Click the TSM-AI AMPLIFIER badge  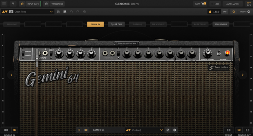[x=126, y=43]
